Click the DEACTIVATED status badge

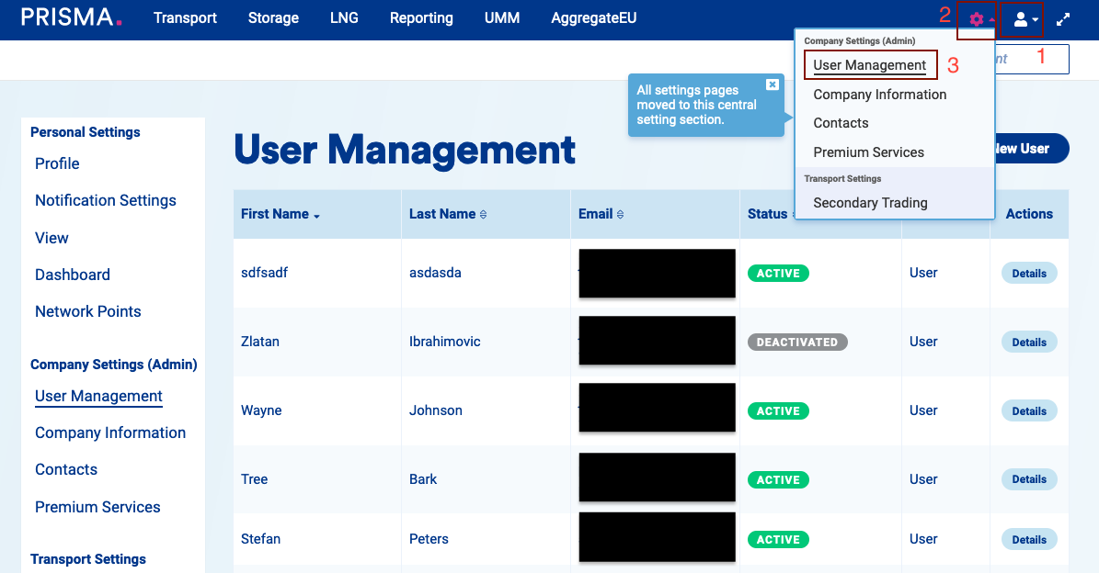pyautogui.click(x=796, y=343)
